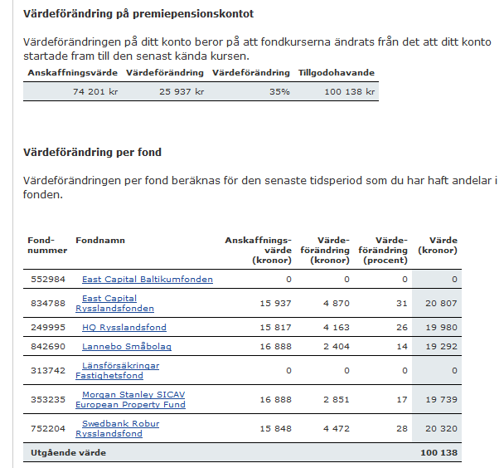The width and height of the screenshot is (504, 468).
Task: Click 15 848 acquisition value, Swedbank Robur
Action: [275, 428]
